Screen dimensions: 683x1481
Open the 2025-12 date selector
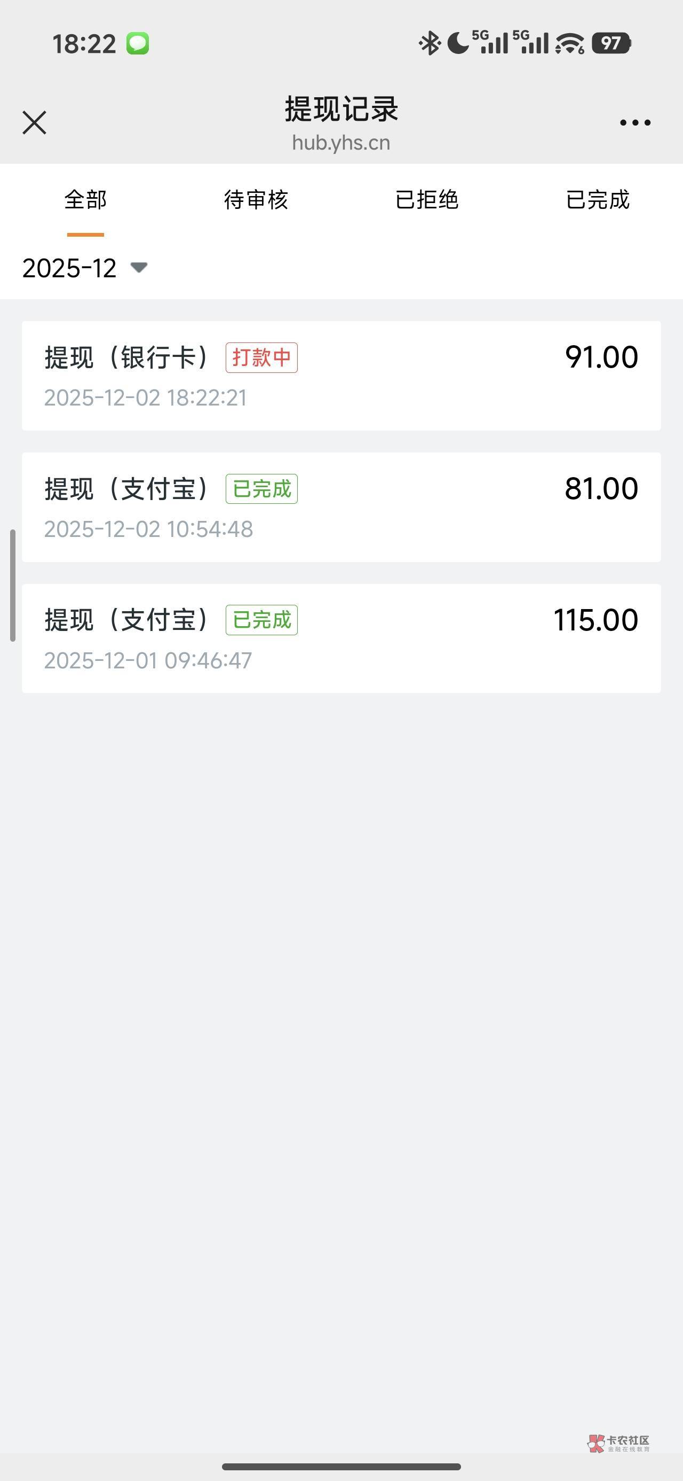(69, 268)
